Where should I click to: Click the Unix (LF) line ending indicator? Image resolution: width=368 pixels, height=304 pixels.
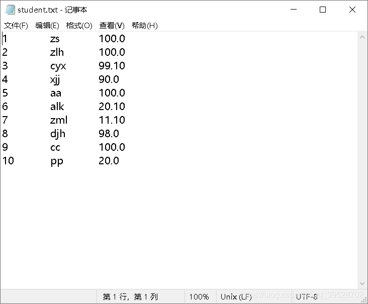coord(236,297)
